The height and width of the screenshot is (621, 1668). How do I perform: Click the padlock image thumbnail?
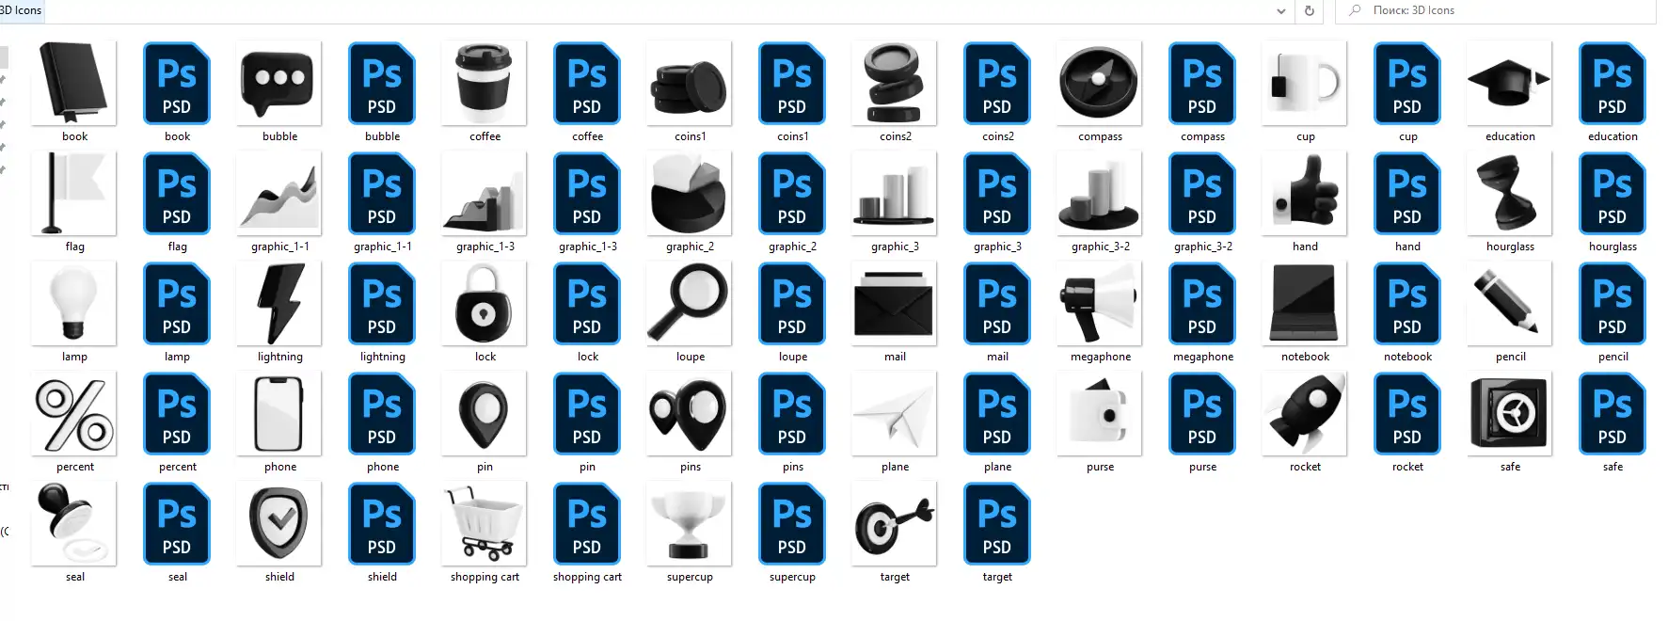[485, 303]
